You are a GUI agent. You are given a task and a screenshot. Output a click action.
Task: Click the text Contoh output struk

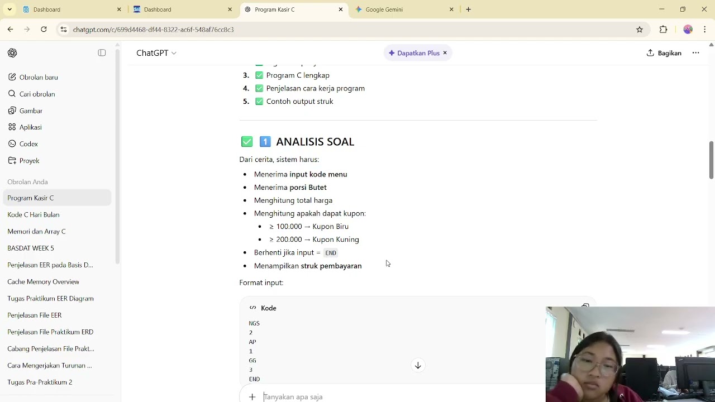(299, 102)
